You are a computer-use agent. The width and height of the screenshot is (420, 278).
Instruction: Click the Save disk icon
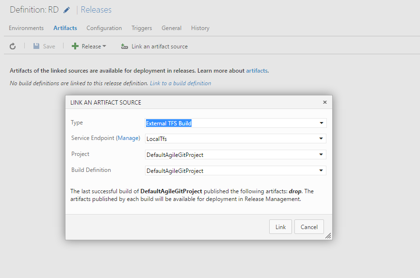tap(36, 46)
